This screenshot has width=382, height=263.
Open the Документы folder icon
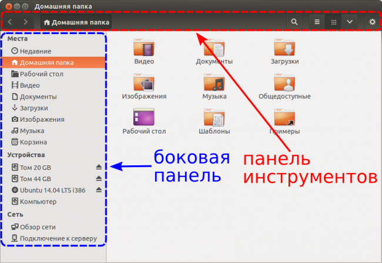tap(214, 47)
